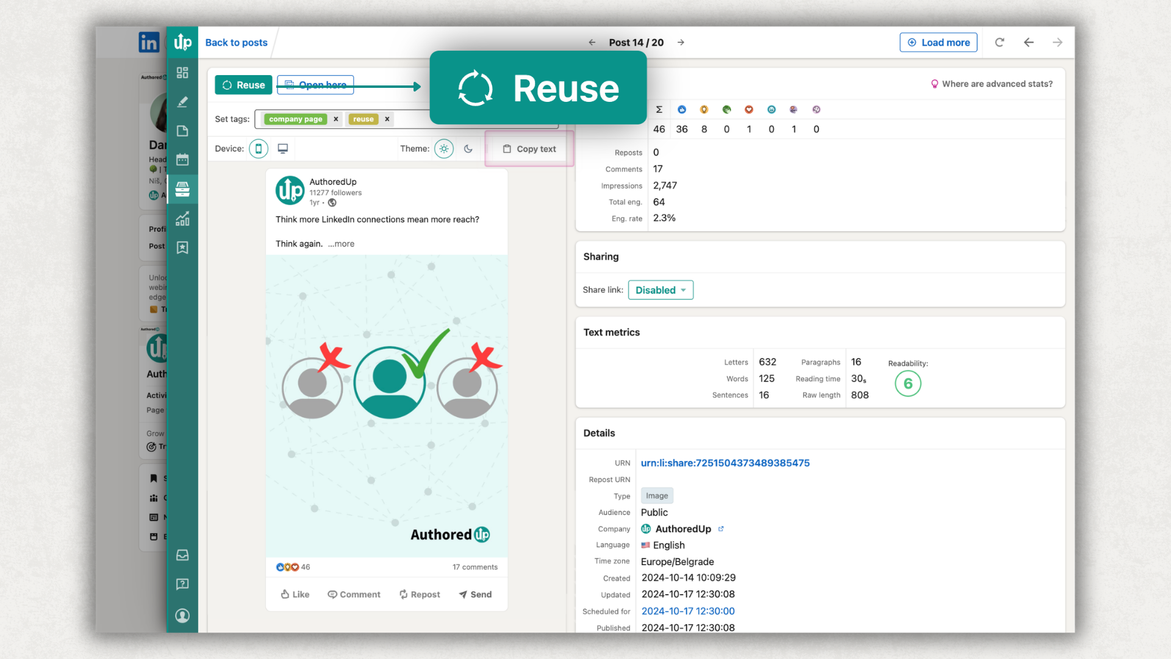Click the Copy text button
This screenshot has width=1171, height=659.
click(529, 149)
